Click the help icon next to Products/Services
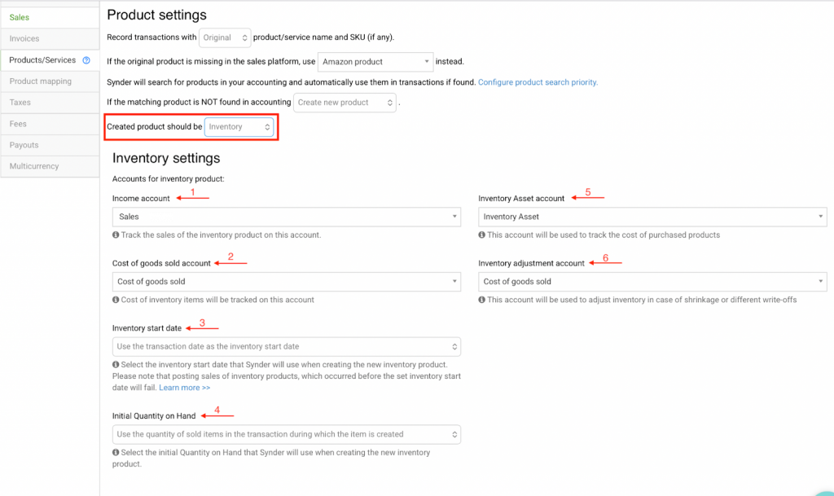 tap(86, 60)
